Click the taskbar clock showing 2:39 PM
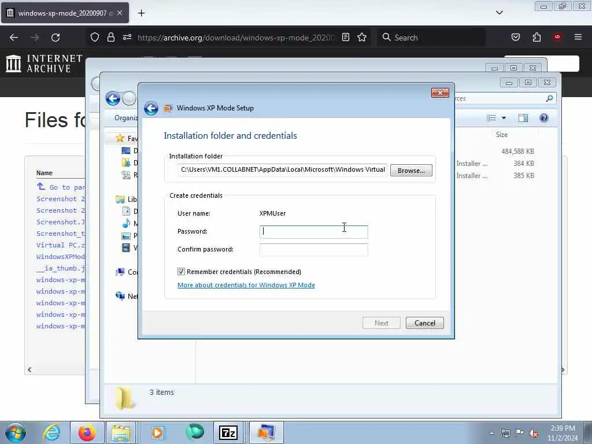This screenshot has width=592, height=444. pyautogui.click(x=563, y=433)
